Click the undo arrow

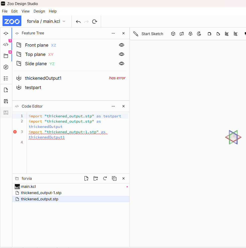tap(78, 22)
